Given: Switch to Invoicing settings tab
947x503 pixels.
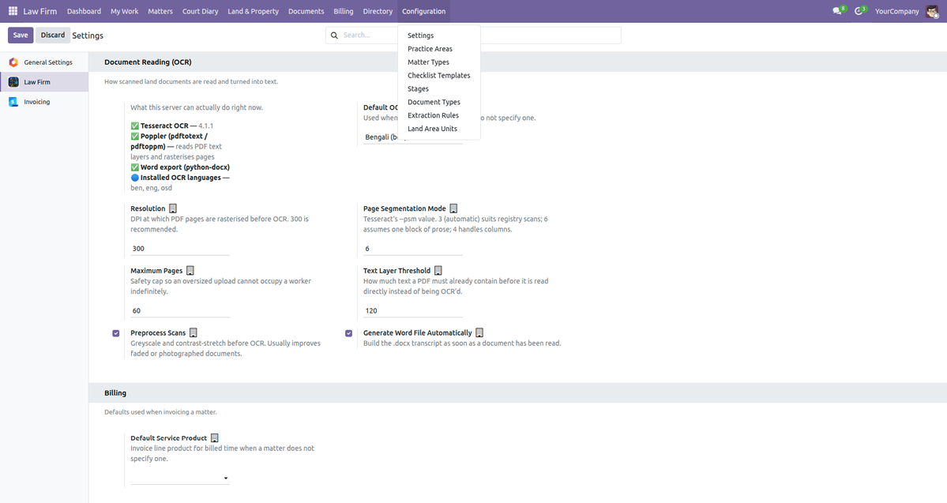Looking at the screenshot, I should point(44,102).
